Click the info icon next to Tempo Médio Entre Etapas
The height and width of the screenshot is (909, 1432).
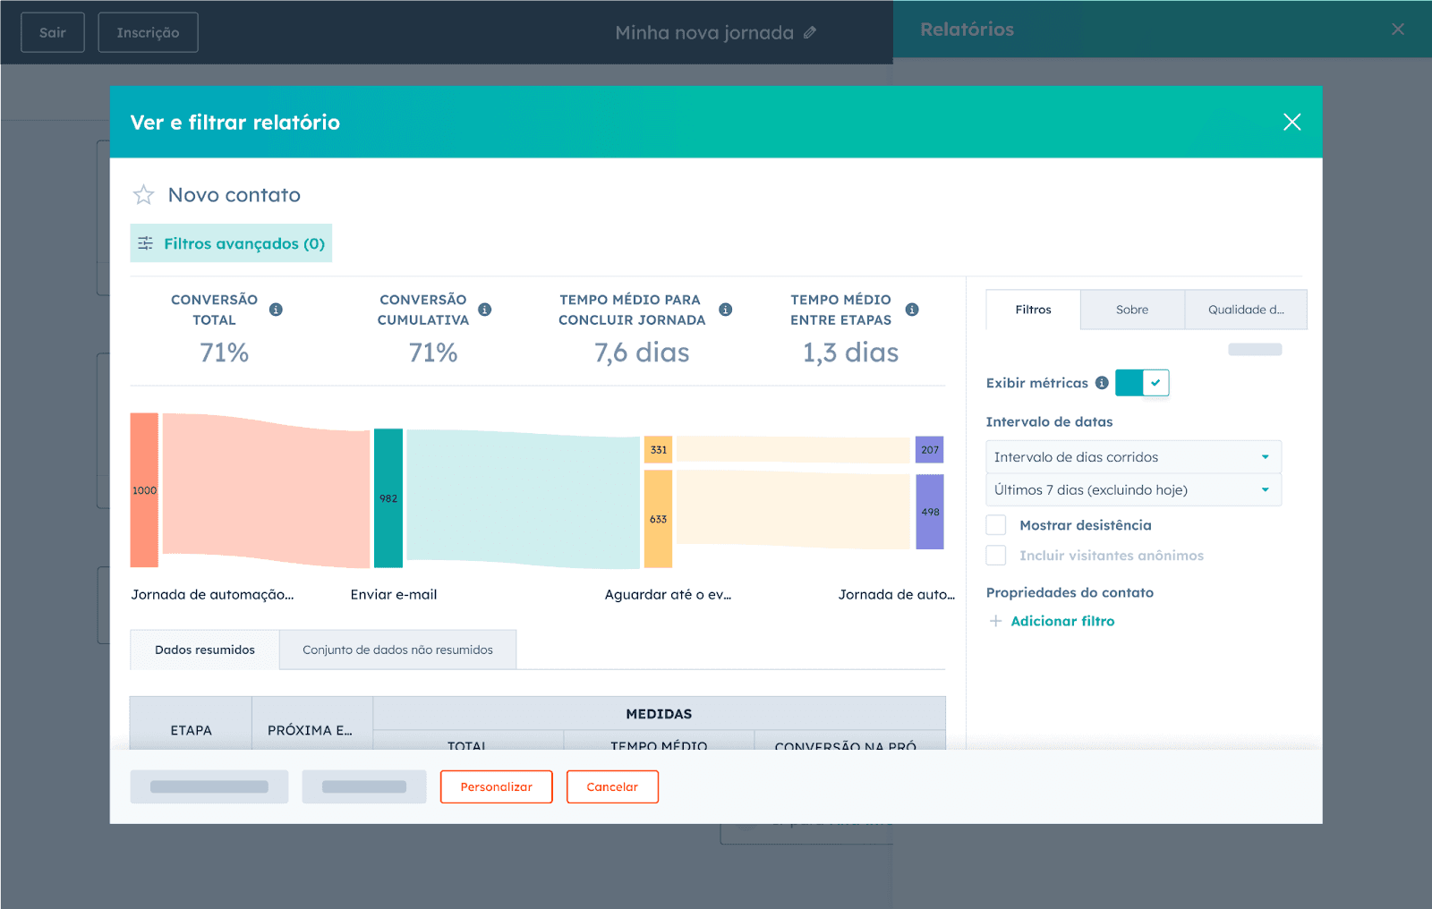coord(912,309)
